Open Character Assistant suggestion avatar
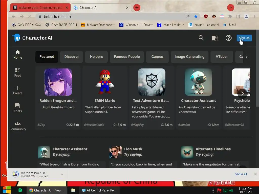This screenshot has height=194, width=259. (x=44, y=152)
